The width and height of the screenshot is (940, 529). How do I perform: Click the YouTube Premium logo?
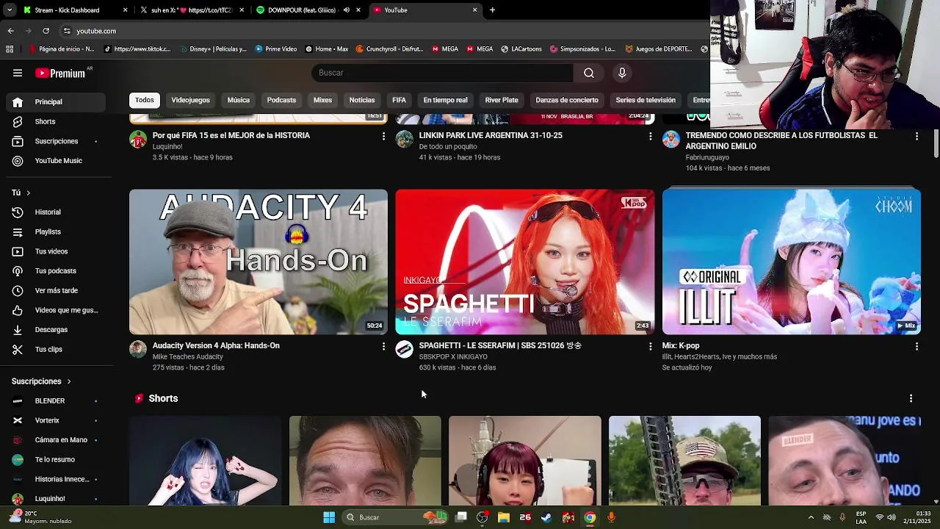click(x=60, y=73)
